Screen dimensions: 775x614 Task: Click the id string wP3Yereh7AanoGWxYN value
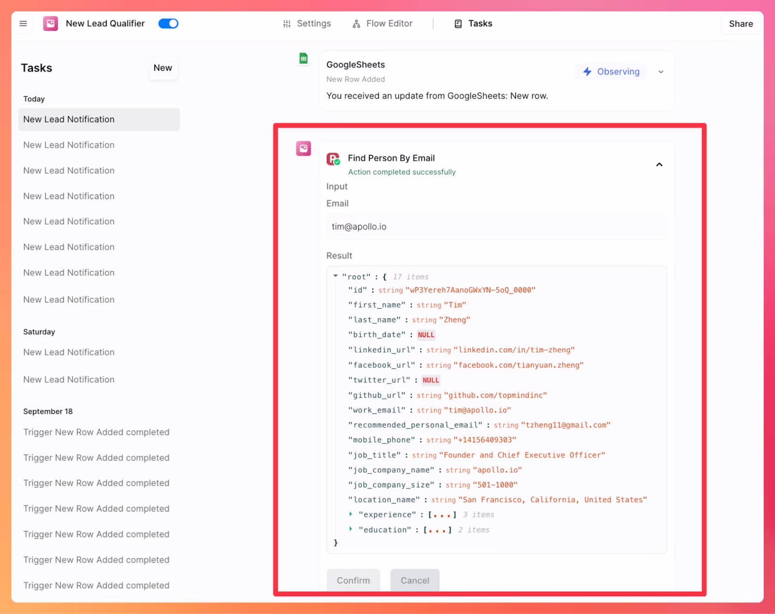(x=470, y=290)
